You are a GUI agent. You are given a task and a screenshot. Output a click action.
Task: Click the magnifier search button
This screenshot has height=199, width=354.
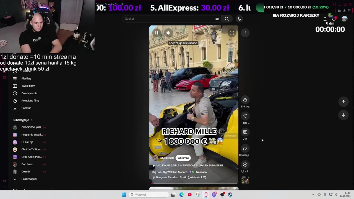click(227, 19)
